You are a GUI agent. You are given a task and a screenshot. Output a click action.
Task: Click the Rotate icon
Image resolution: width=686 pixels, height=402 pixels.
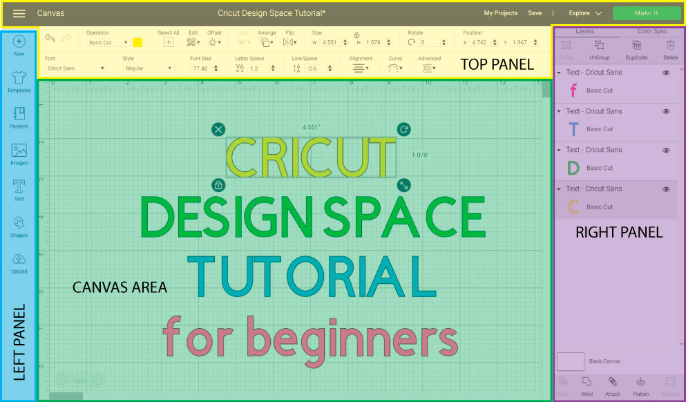[x=411, y=42]
